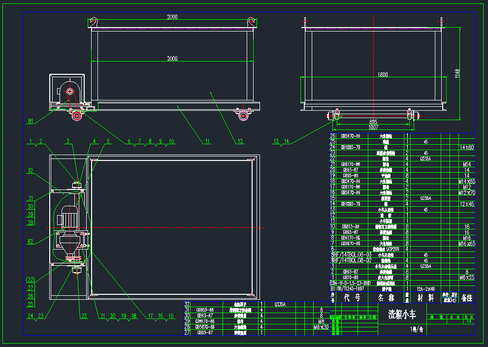Viewport: 488px width, 347px height.
Task: Select GB853-88 code in row 31
Action: [205, 310]
